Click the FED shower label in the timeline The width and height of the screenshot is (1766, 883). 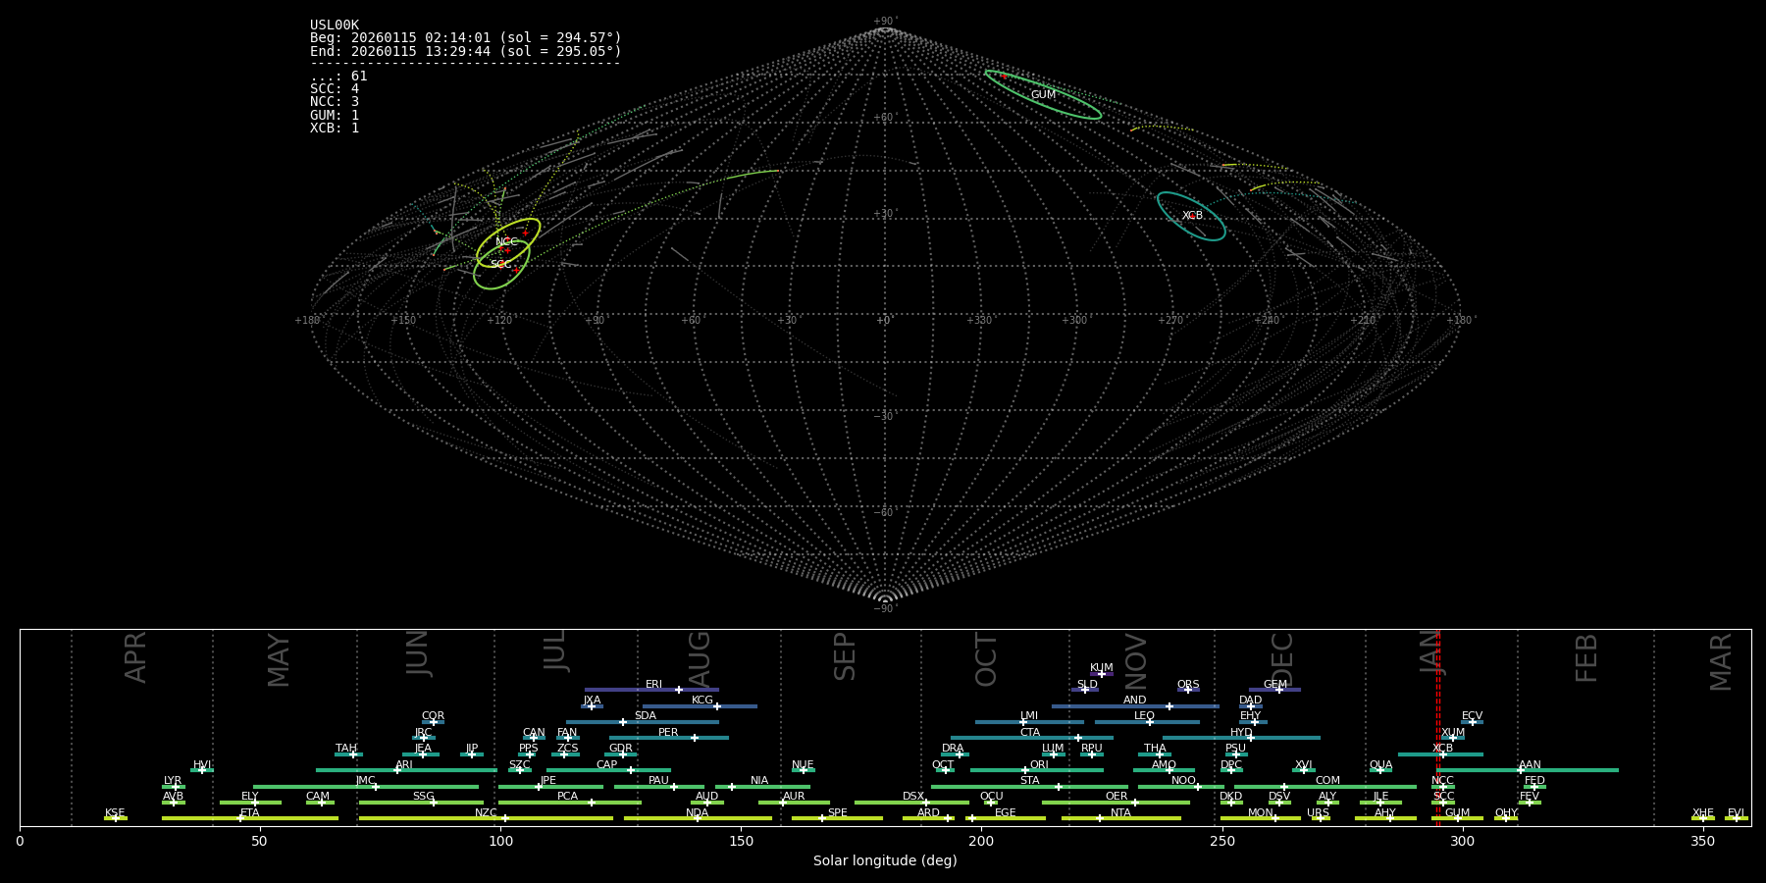pyautogui.click(x=1534, y=781)
